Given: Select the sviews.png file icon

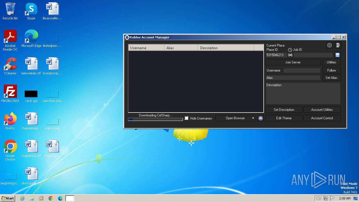Looking at the screenshot, I should [52, 123].
